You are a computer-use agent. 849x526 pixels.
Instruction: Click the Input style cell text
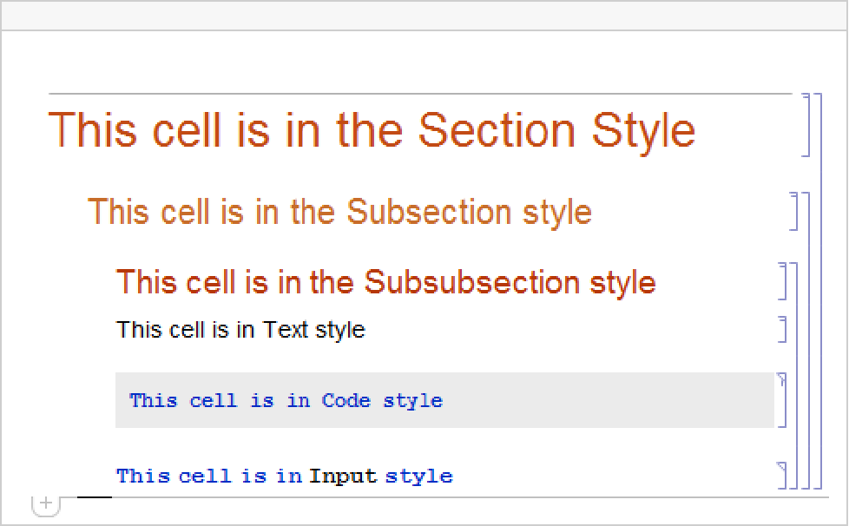point(208,476)
